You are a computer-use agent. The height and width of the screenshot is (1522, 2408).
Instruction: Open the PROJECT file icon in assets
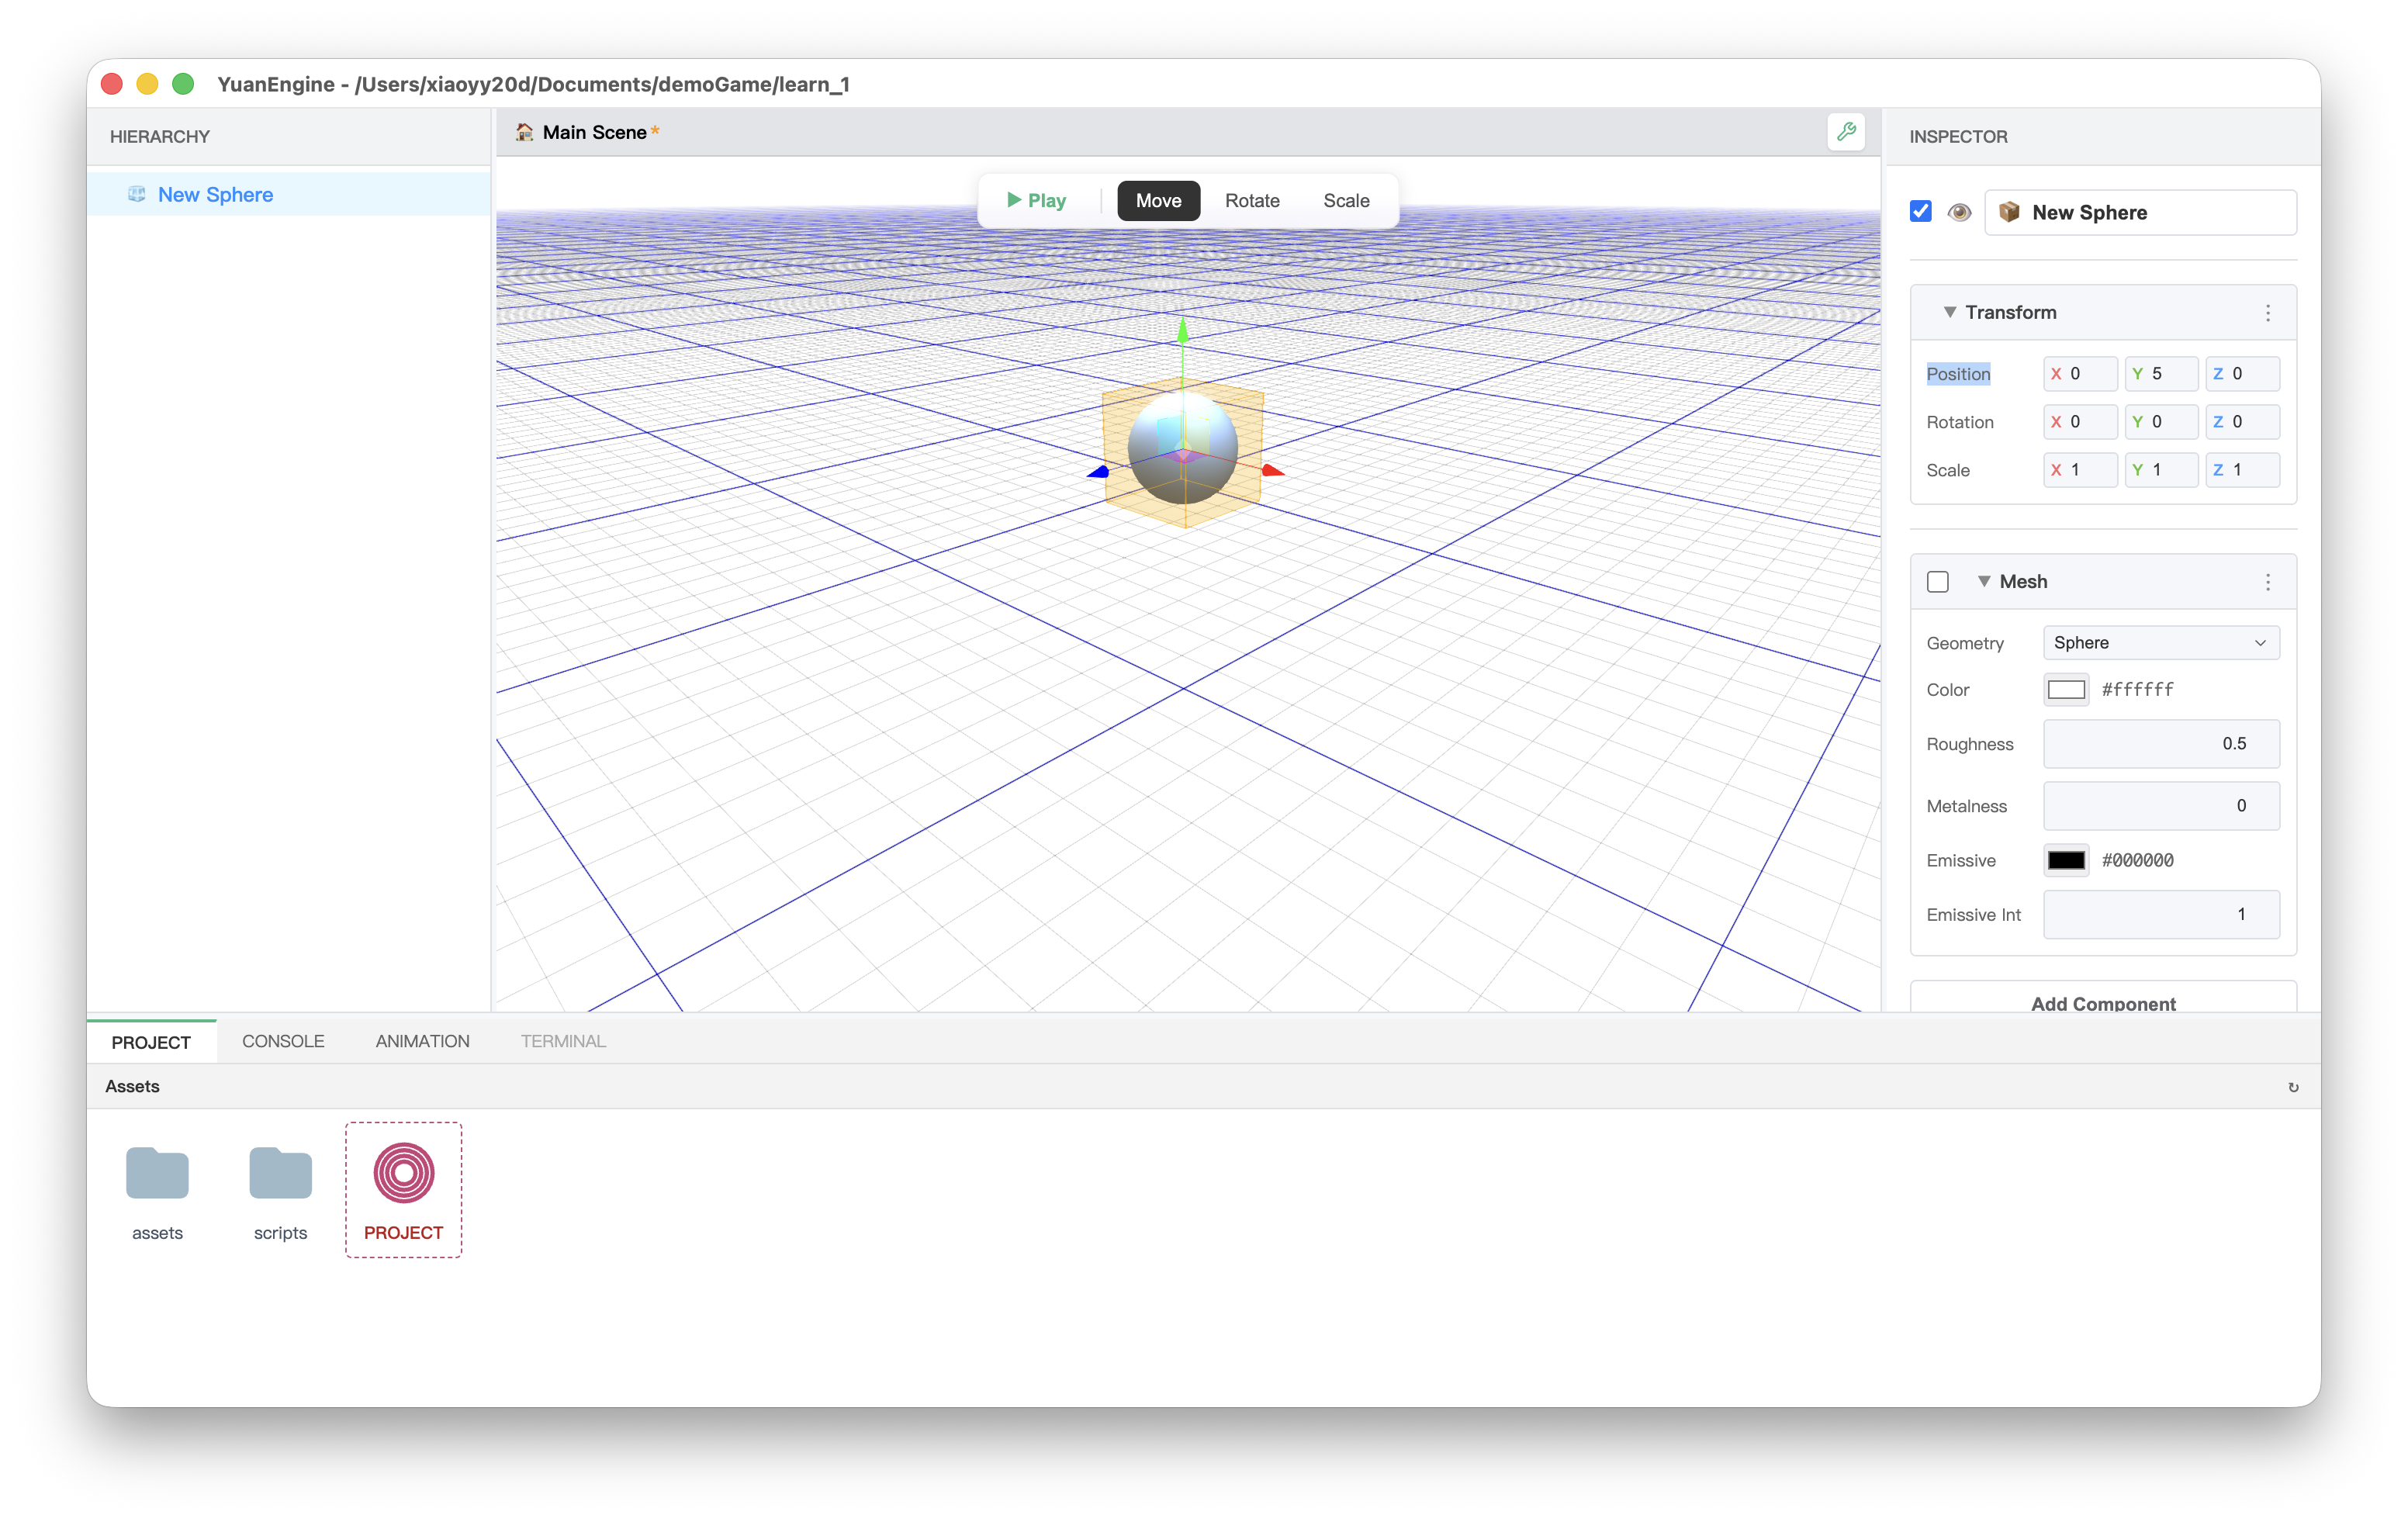[x=403, y=1174]
